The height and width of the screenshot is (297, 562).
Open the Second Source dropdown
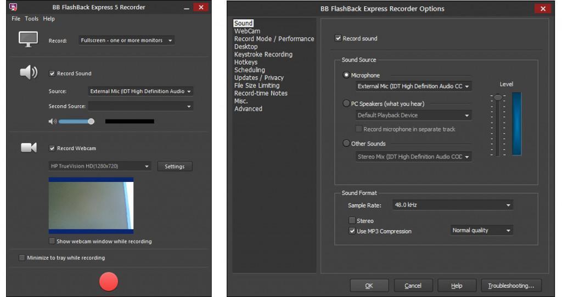pos(140,106)
